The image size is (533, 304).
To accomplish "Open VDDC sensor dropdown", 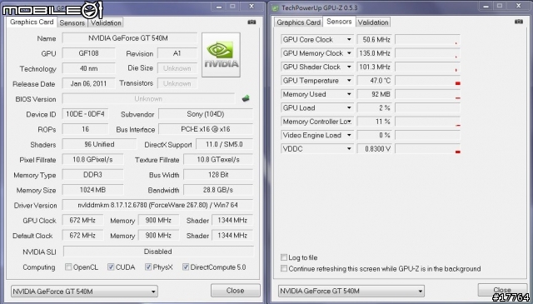I will [x=349, y=149].
